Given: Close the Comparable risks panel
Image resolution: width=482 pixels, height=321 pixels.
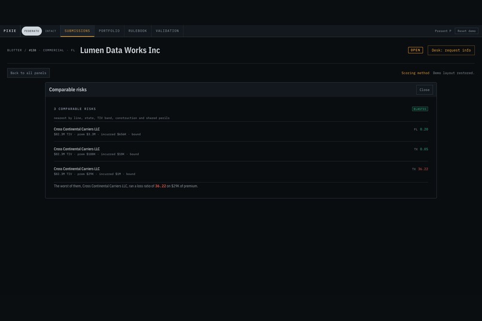Looking at the screenshot, I should (424, 90).
